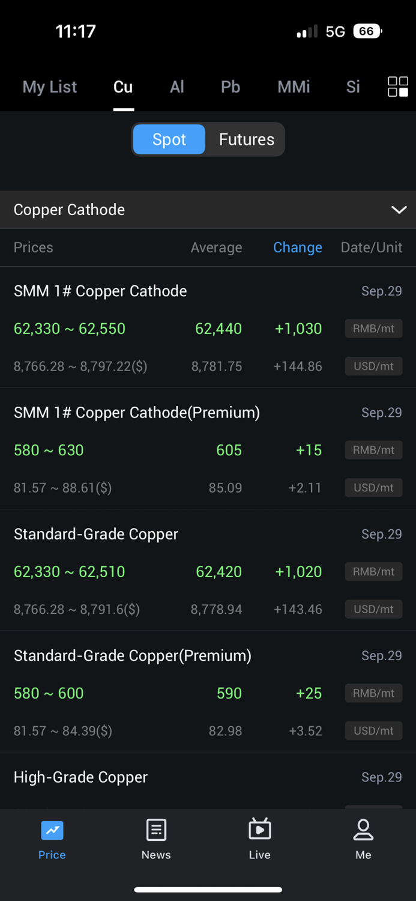Tap the RMB/mt unit selector for SMM 1# Copper
Screen dimensions: 416x901
click(373, 329)
